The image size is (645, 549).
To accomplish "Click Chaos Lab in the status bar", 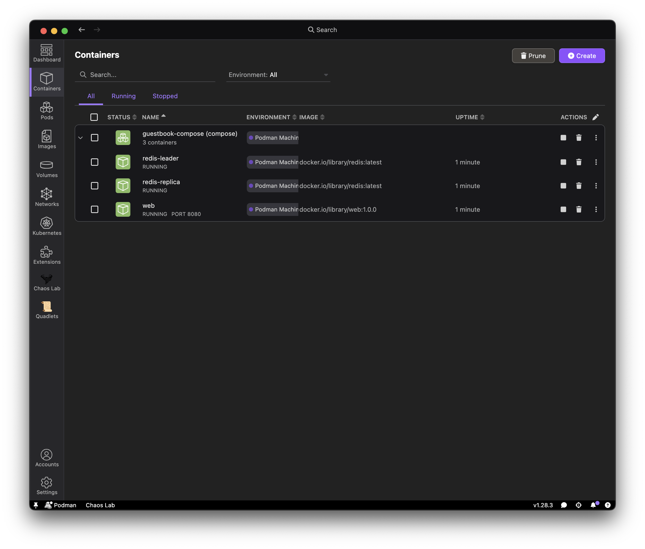I will (x=100, y=505).
